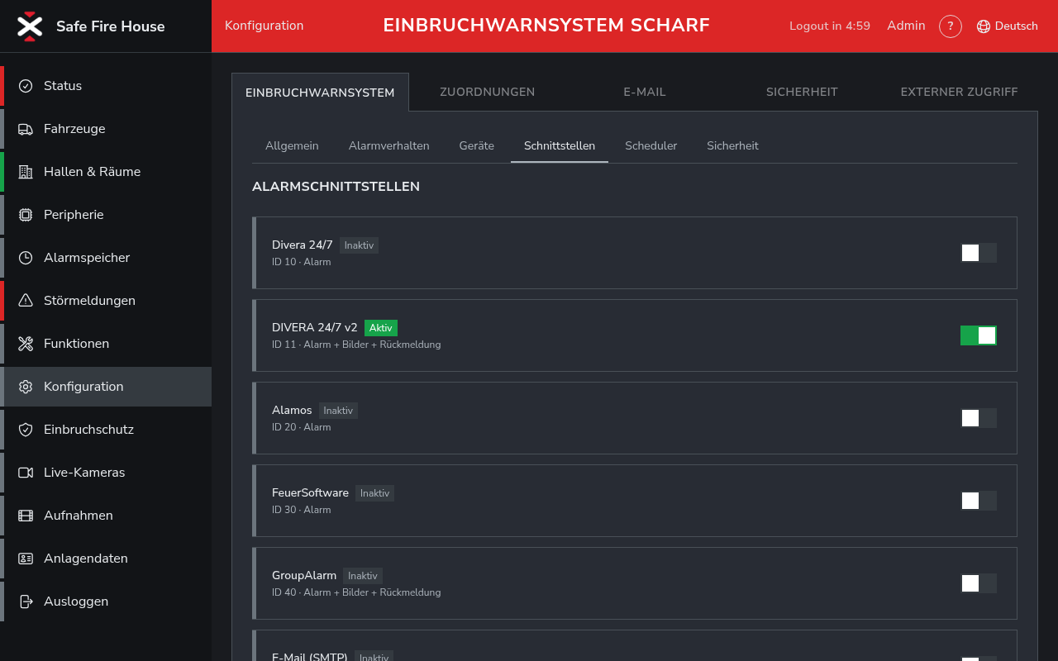Switch to the Alarmverhalten sub-tab

click(389, 146)
